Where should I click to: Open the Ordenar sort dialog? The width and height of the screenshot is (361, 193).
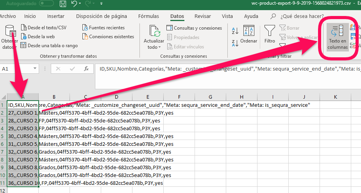tap(248, 34)
